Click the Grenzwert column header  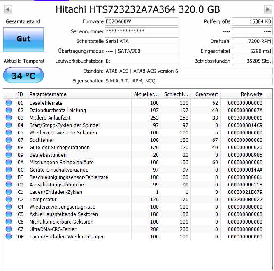pyautogui.click(x=206, y=94)
